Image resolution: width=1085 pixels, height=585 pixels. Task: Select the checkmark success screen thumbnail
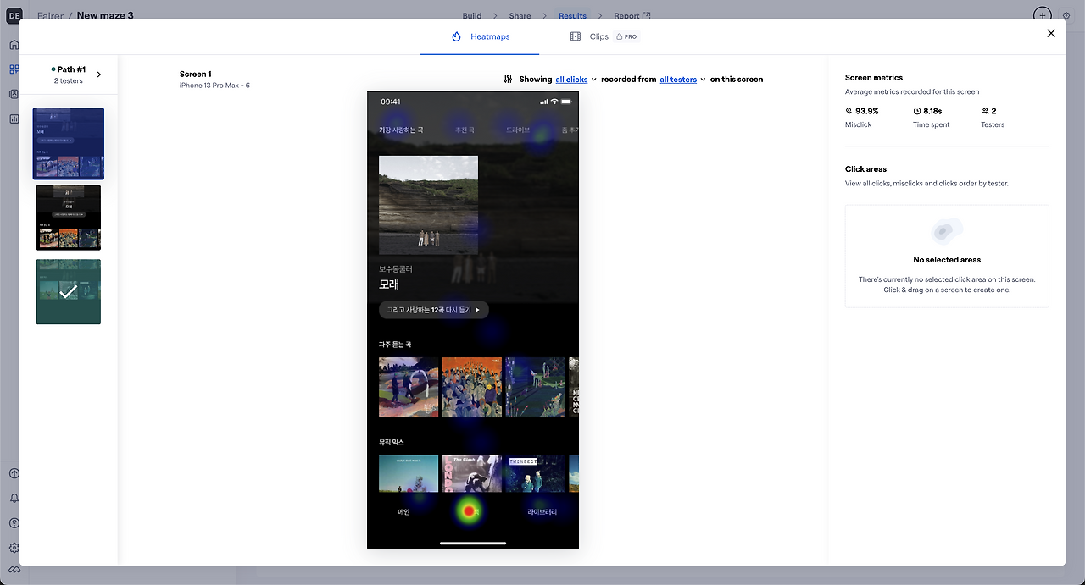(x=69, y=291)
